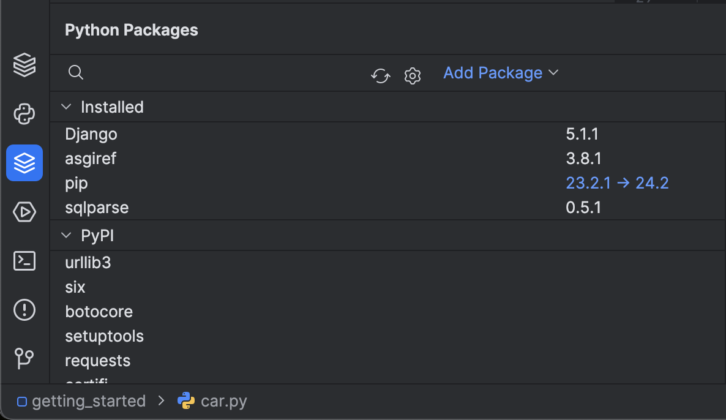Image resolution: width=726 pixels, height=420 pixels.
Task: Open package settings gear icon
Action: click(x=413, y=76)
